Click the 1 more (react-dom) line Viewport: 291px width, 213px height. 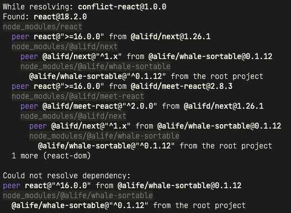(x=51, y=156)
